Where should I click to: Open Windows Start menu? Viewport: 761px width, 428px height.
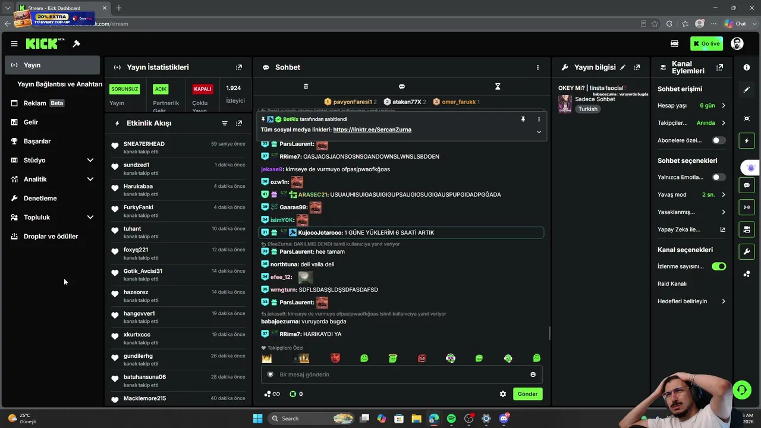coord(257,418)
